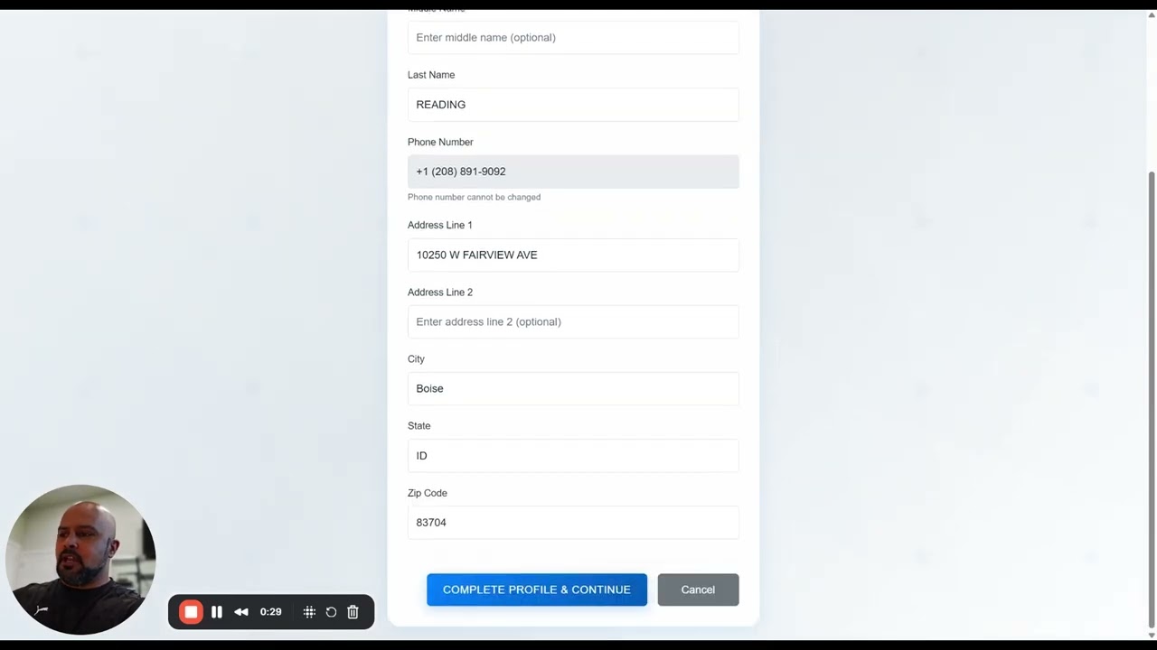Delete the recording with trash icon
The height and width of the screenshot is (650, 1157).
(x=353, y=612)
